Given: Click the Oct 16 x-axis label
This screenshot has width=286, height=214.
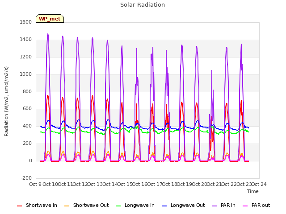Looking at the screenshot, I should (139, 184).
